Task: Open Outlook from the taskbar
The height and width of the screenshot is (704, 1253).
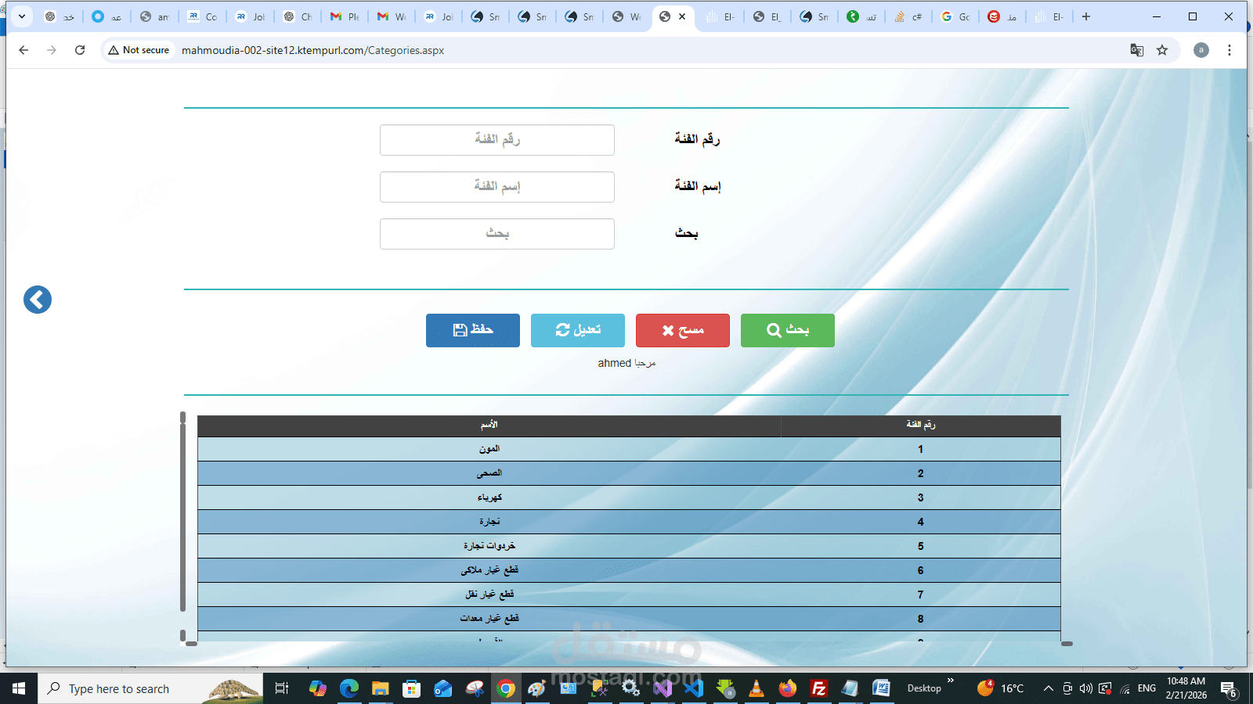Action: pos(443,688)
